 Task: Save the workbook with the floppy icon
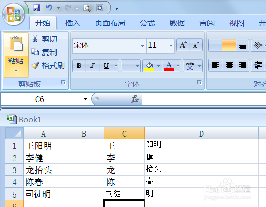tap(36, 8)
